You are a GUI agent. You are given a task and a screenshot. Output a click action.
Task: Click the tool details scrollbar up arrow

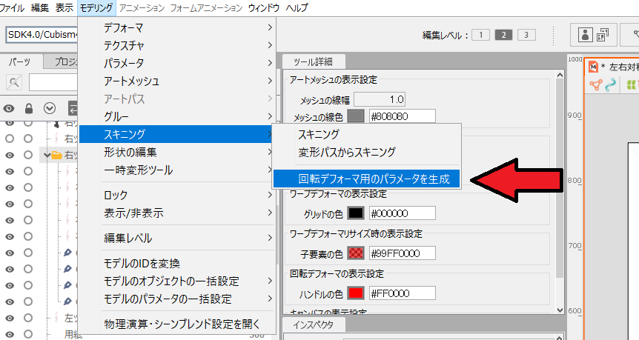560,75
